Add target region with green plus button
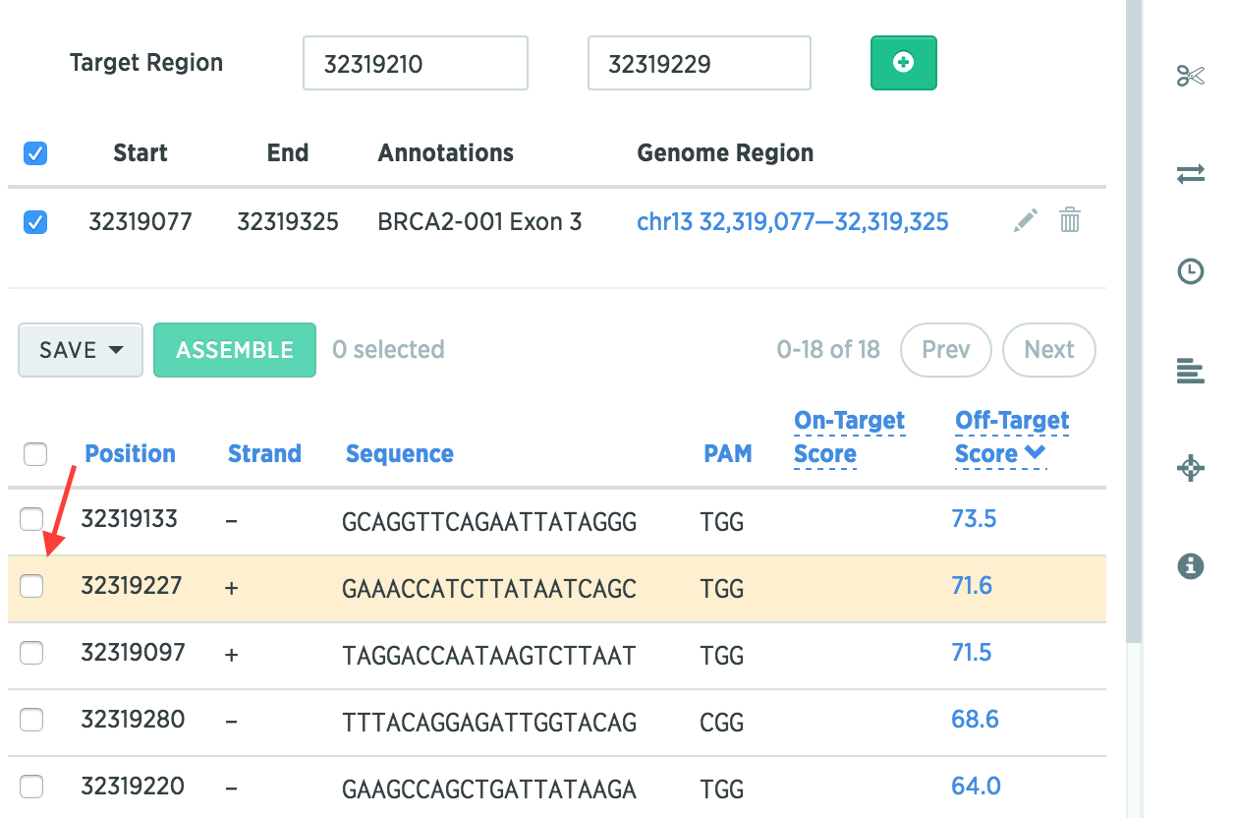The image size is (1236, 818). (904, 63)
